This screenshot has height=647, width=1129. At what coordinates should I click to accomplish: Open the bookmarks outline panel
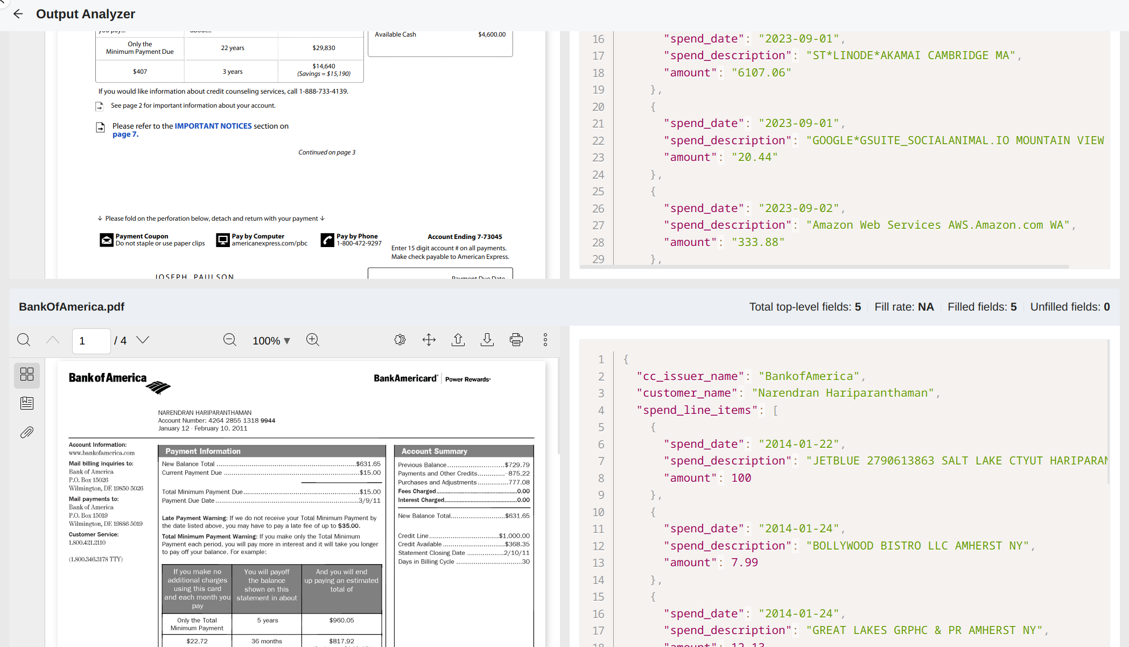tap(27, 403)
